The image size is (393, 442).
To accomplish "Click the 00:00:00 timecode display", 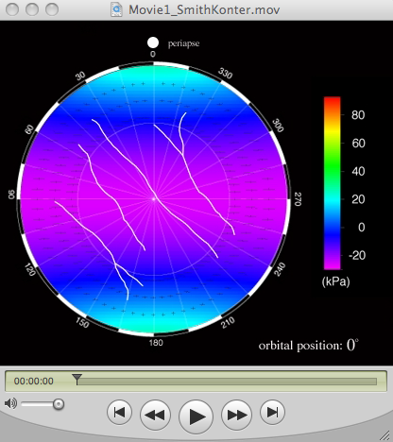I will pyautogui.click(x=34, y=382).
